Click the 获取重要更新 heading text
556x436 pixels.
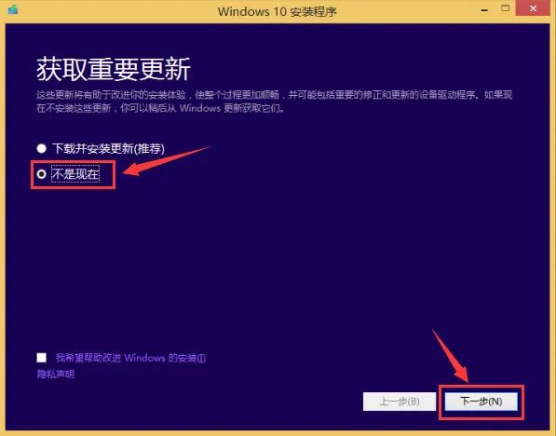[x=114, y=69]
